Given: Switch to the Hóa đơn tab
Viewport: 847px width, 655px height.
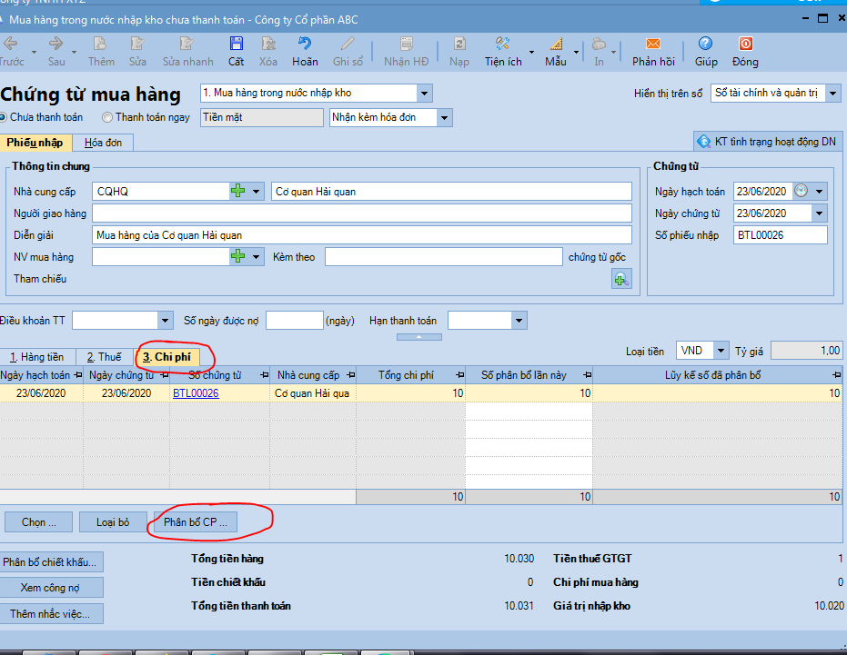Looking at the screenshot, I should (x=103, y=143).
